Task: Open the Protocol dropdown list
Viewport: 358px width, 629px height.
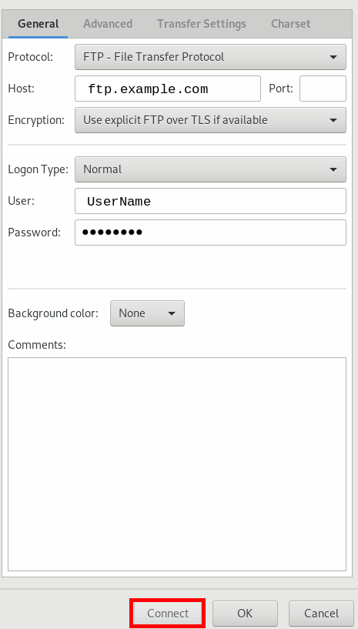Action: [x=210, y=57]
